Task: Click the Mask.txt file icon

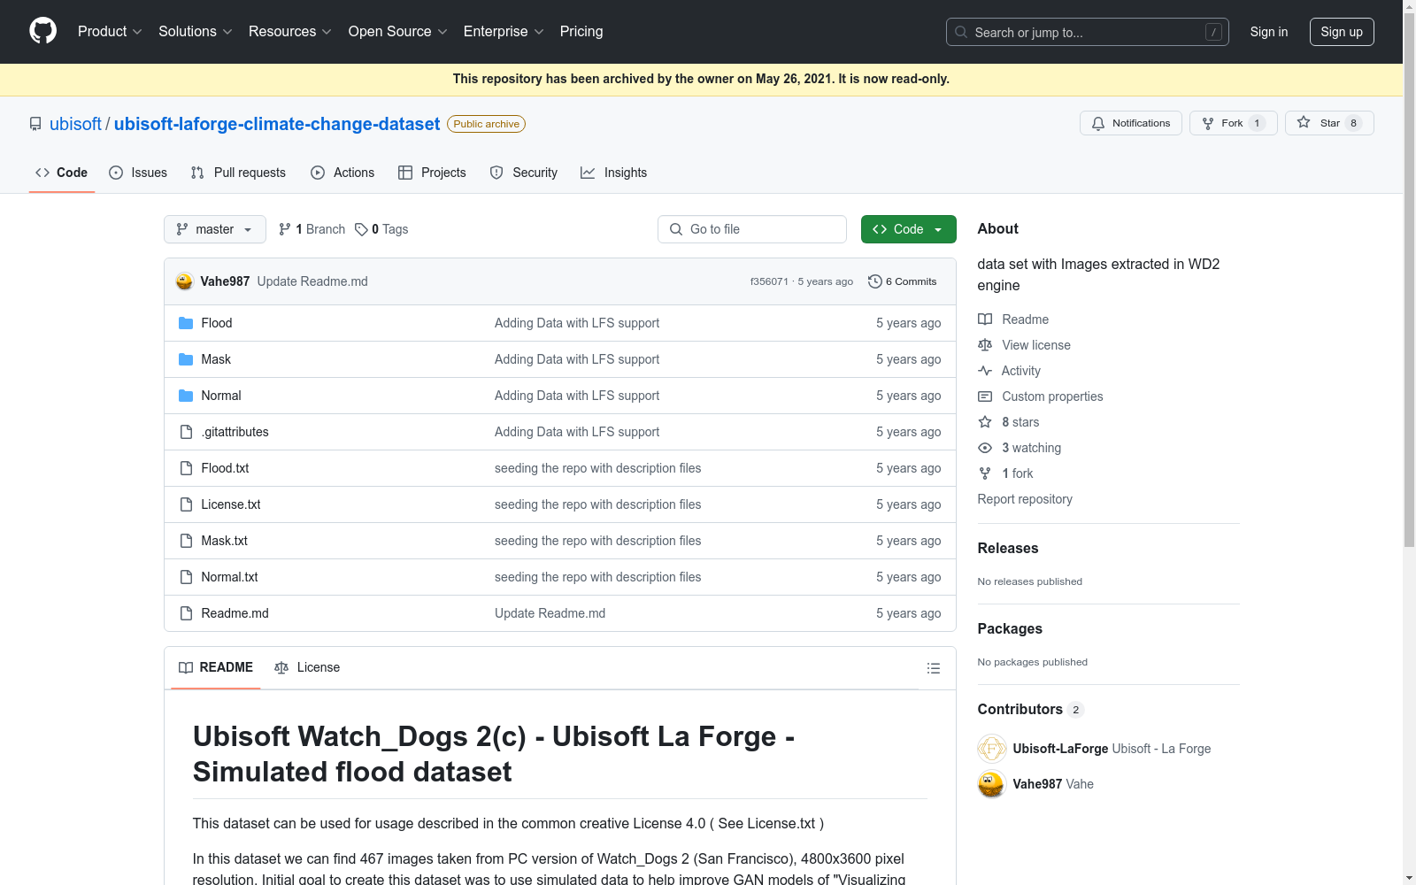Action: (186, 541)
